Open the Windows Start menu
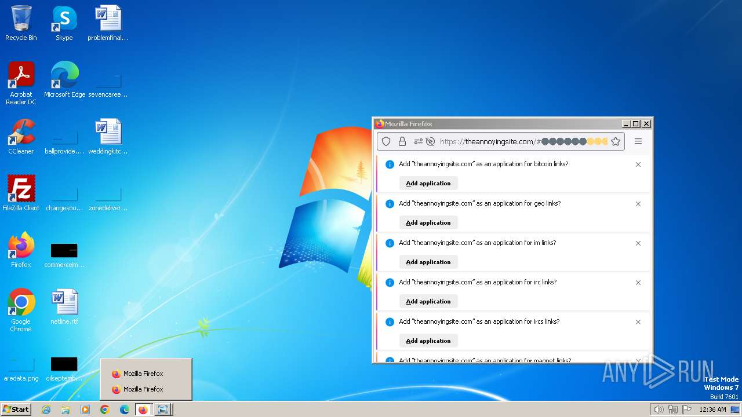 [x=16, y=409]
